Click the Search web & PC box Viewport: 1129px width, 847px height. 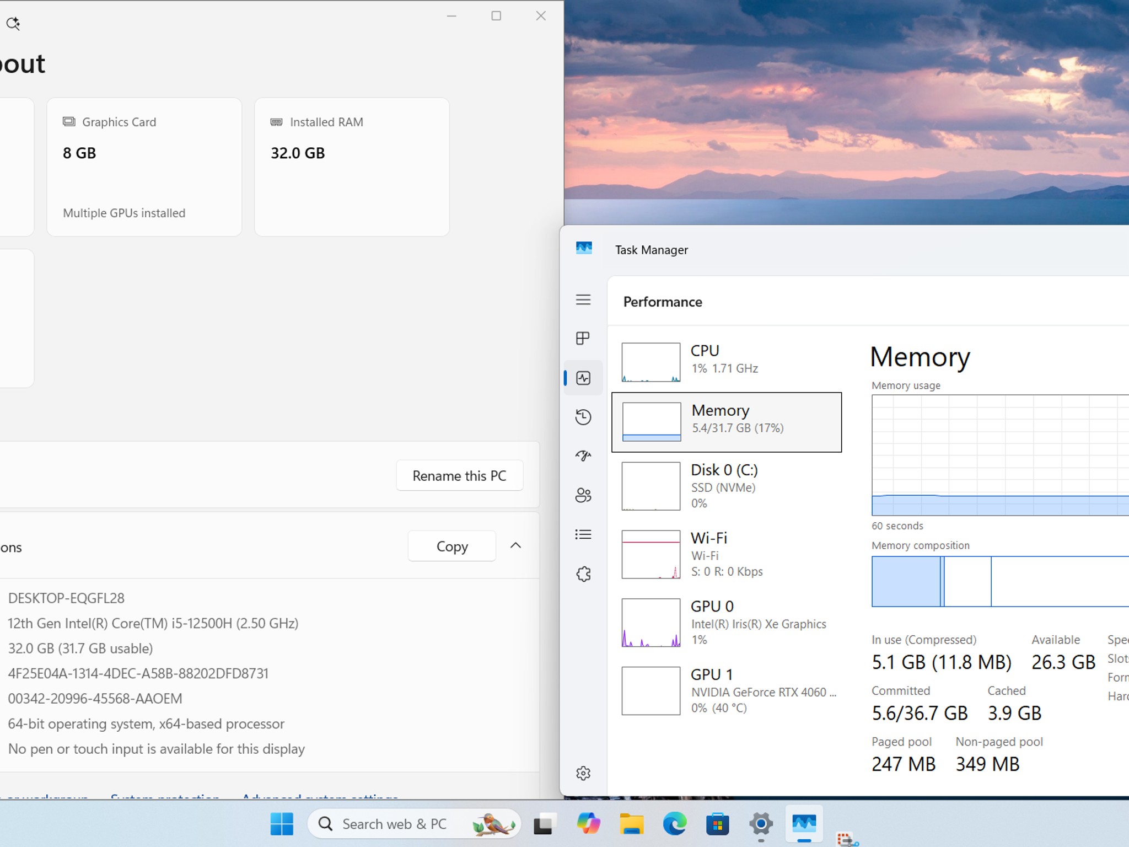(414, 824)
